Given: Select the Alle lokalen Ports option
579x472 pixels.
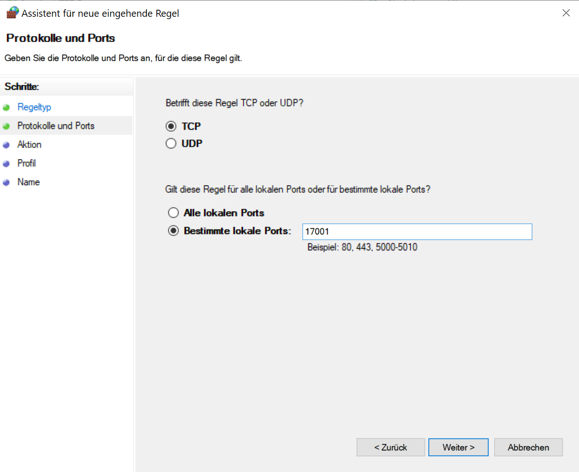Looking at the screenshot, I should (174, 213).
